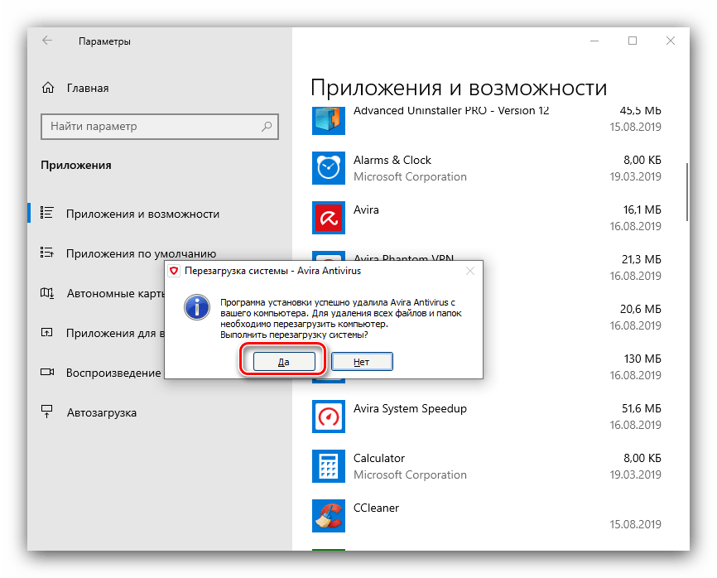Close the Avira Antivirus restart dialog
The width and height of the screenshot is (717, 578).
click(469, 270)
